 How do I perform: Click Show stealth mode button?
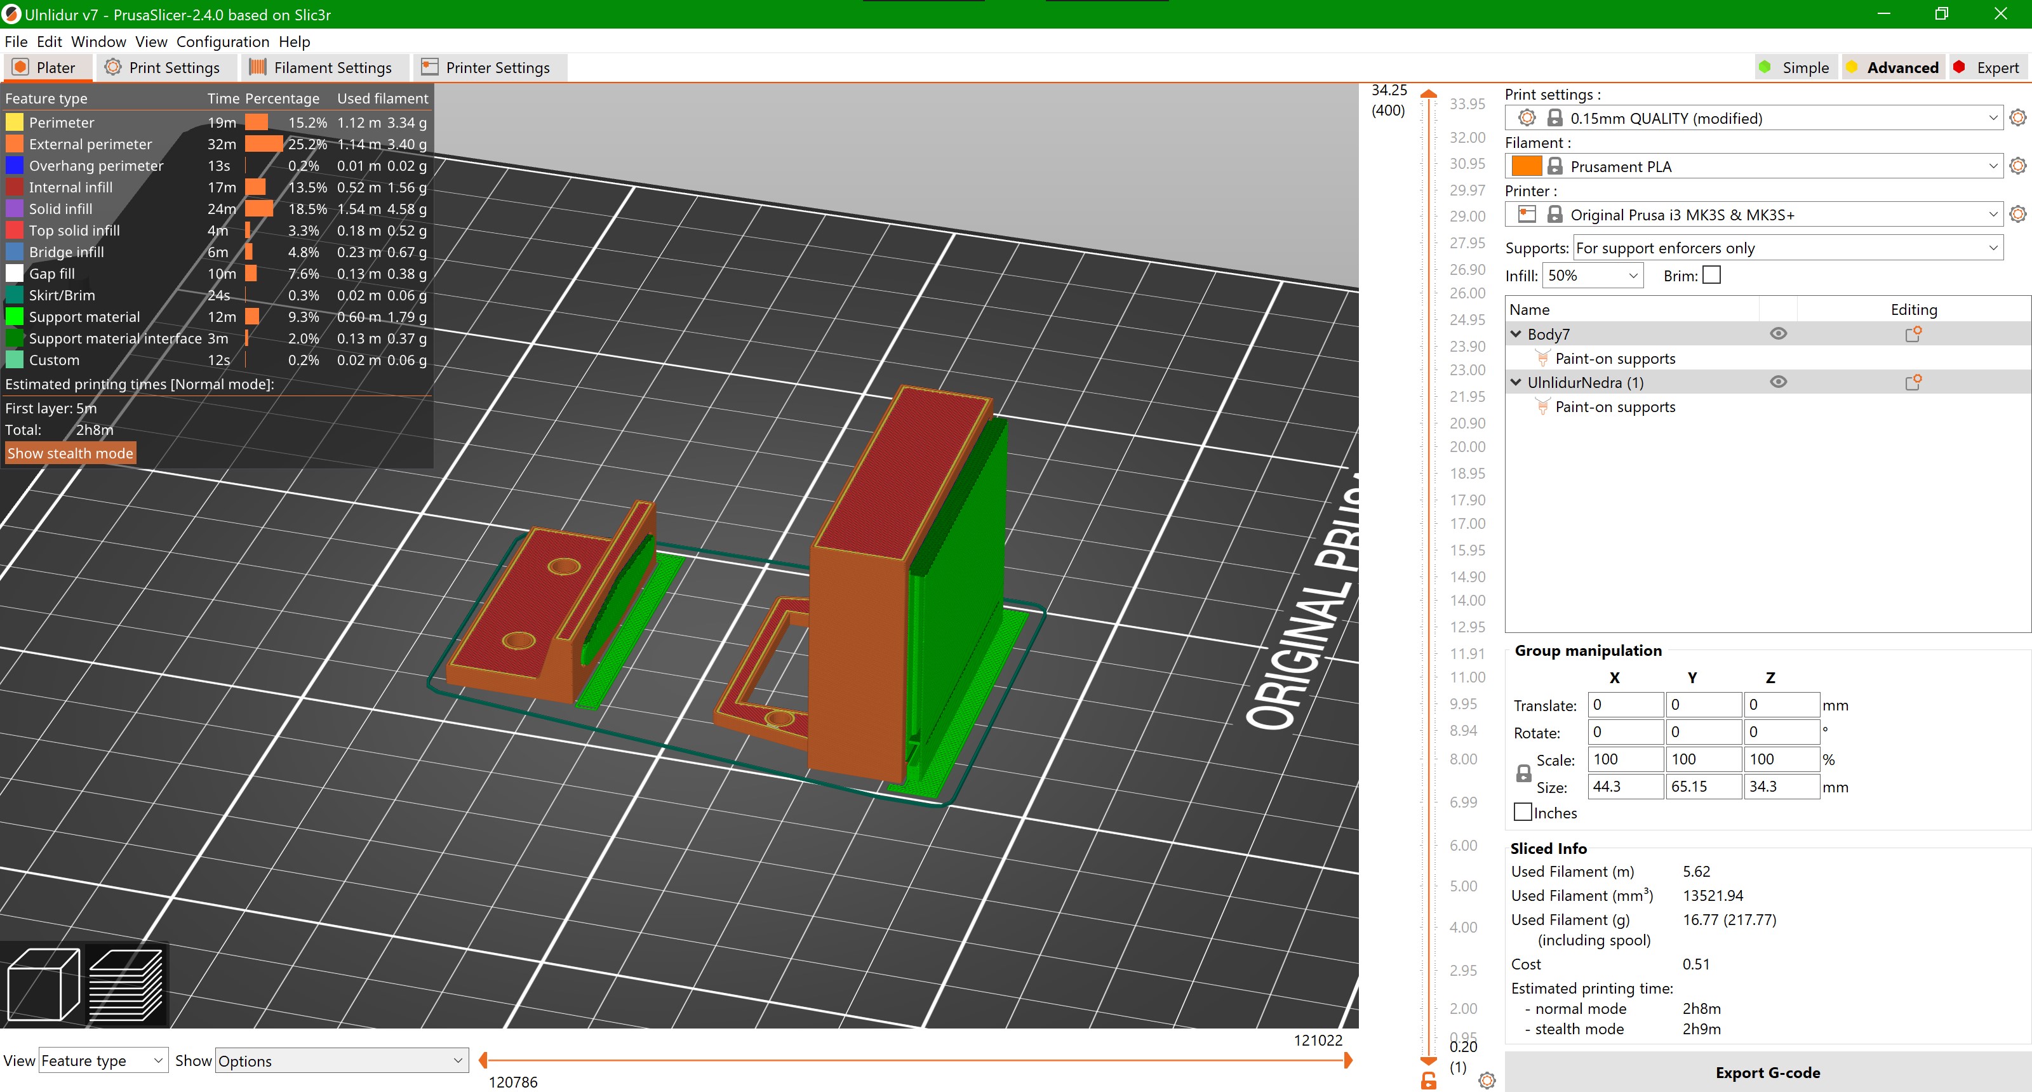click(x=70, y=453)
